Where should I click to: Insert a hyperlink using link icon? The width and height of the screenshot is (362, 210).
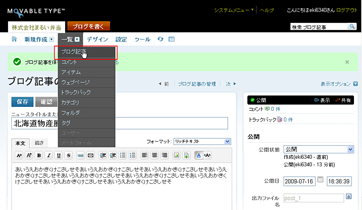(80, 155)
